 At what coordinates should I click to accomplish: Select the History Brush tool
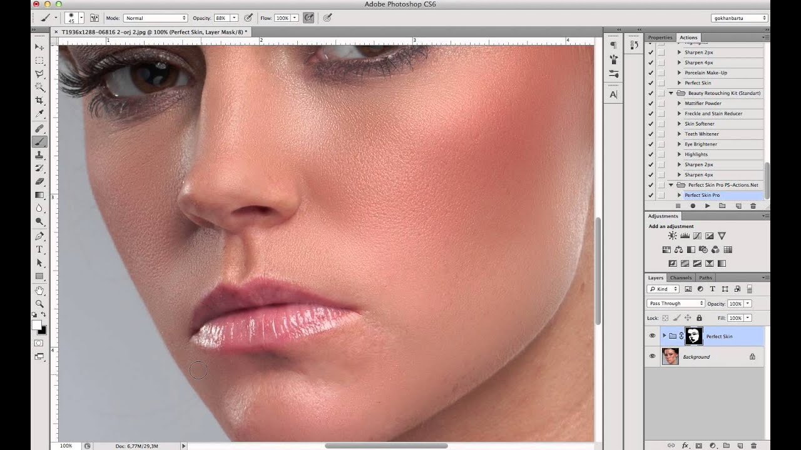(39, 168)
